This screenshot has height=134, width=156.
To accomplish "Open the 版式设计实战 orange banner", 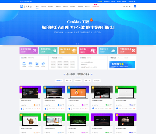I will click(68, 50).
